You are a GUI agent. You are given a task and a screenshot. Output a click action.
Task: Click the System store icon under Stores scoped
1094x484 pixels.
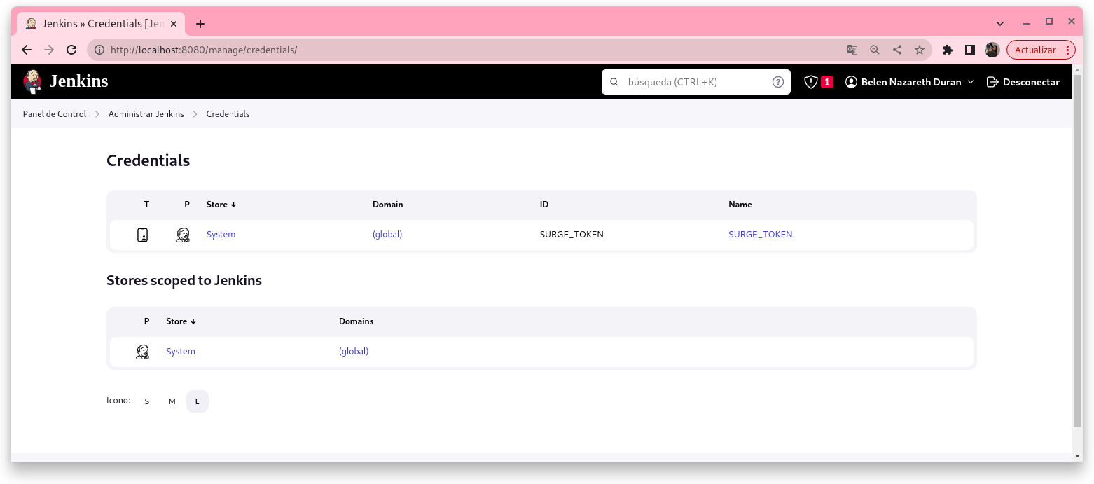pos(142,352)
